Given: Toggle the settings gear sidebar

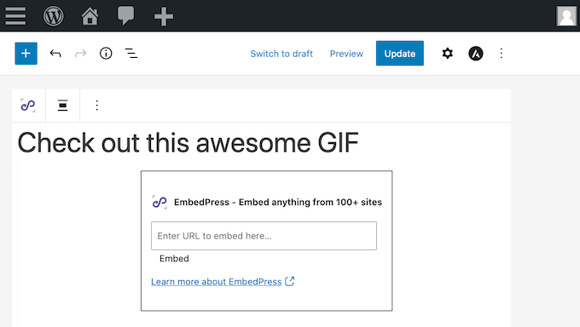Looking at the screenshot, I should [x=448, y=54].
